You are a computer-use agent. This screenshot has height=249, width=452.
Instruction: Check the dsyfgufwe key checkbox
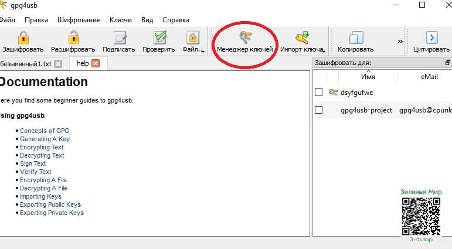pyautogui.click(x=318, y=92)
